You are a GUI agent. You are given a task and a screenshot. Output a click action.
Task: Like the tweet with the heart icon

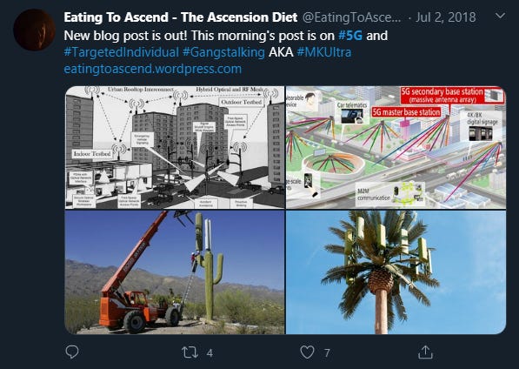(307, 352)
